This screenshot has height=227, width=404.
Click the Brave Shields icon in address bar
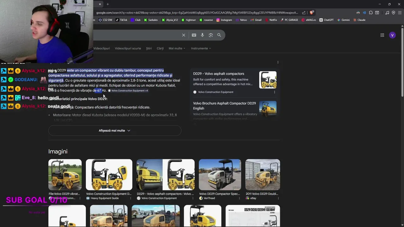(312, 13)
